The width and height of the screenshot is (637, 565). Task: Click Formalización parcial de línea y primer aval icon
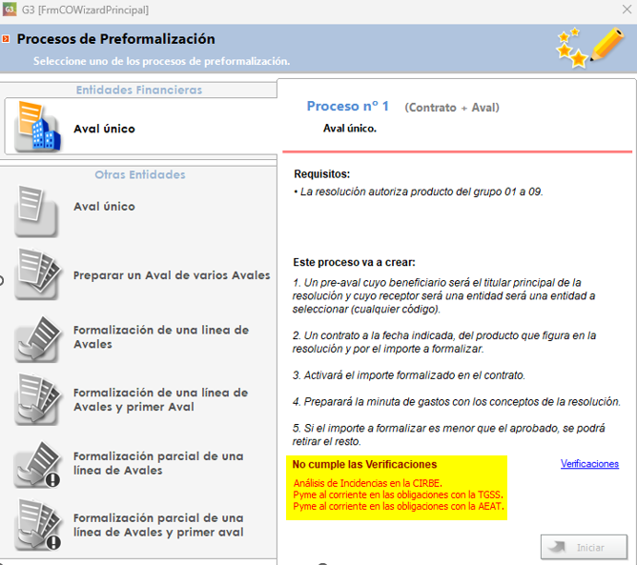37,525
